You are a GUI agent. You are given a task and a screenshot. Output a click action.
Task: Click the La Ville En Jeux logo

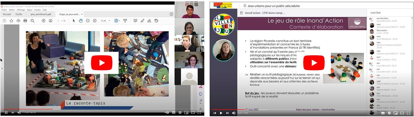point(224,25)
